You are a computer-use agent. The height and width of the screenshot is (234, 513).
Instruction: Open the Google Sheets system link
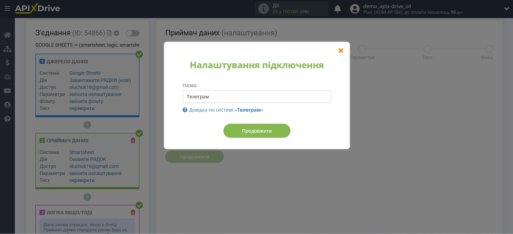pyautogui.click(x=85, y=73)
